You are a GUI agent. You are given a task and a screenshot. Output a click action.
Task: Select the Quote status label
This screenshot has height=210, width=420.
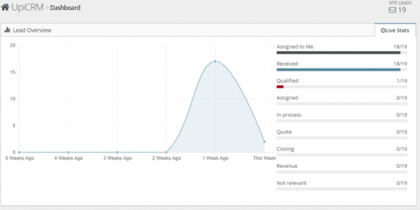point(284,132)
